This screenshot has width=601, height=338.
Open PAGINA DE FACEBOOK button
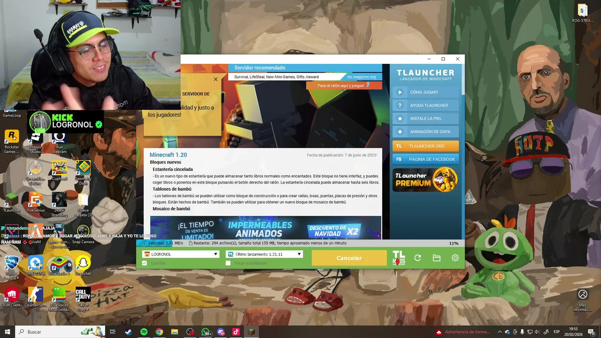tap(425, 159)
